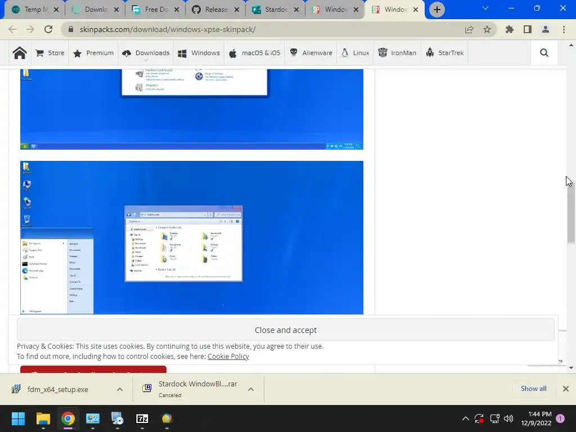Show hidden system tray icons

click(465, 418)
